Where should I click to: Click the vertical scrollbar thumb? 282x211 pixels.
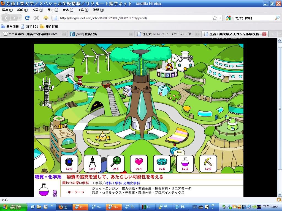point(280,109)
